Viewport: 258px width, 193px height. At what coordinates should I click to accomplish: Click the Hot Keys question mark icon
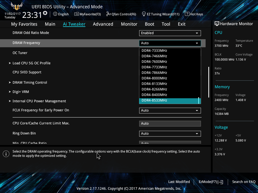(187, 14)
